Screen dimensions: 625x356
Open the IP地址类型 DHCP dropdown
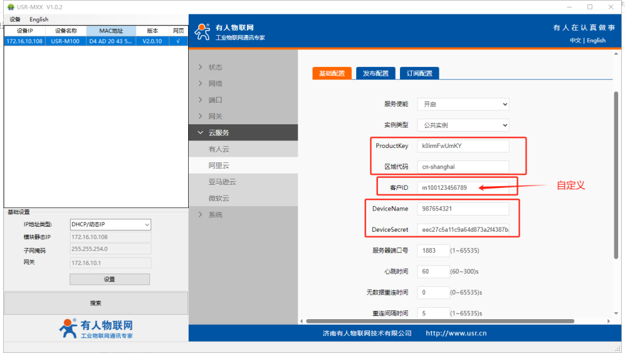(x=111, y=225)
